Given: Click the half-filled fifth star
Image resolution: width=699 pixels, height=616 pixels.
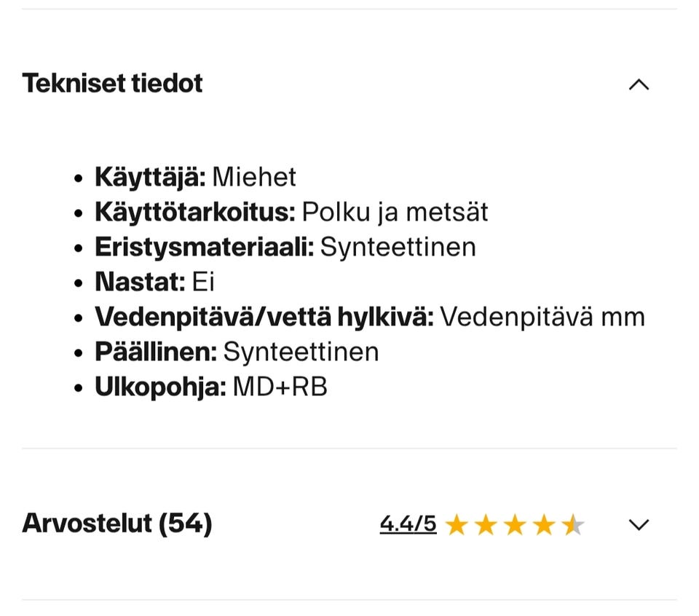Looking at the screenshot, I should [x=572, y=525].
